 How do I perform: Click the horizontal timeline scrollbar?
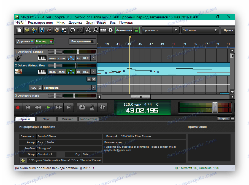[x=140, y=97]
